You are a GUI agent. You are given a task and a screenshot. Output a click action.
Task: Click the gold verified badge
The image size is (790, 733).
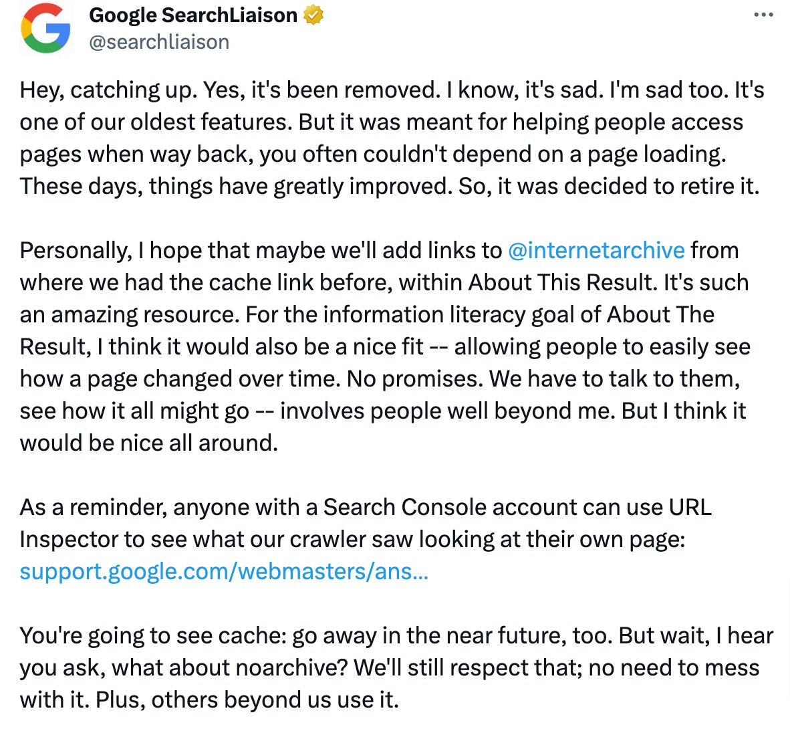(313, 15)
